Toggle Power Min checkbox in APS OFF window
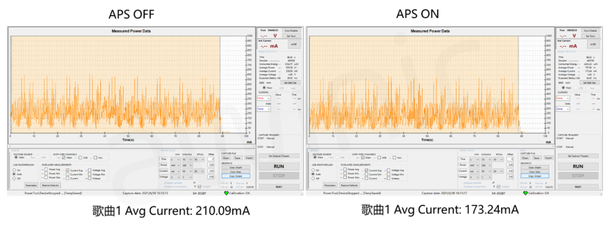This screenshot has height=227, width=608. point(46,173)
